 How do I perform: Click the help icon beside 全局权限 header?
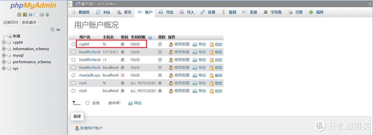[x=150, y=38]
